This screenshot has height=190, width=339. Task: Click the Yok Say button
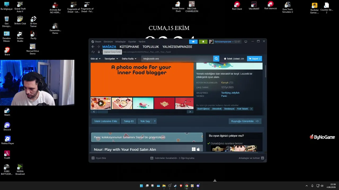click(145, 121)
